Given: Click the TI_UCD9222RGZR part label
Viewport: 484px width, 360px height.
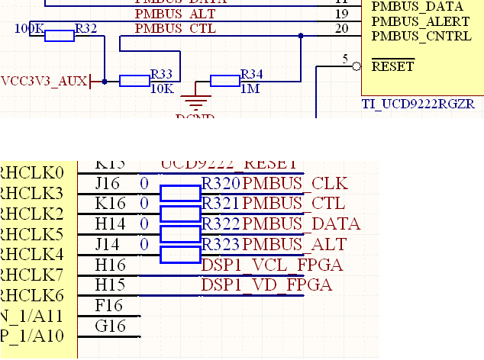Looking at the screenshot, I should 418,104.
